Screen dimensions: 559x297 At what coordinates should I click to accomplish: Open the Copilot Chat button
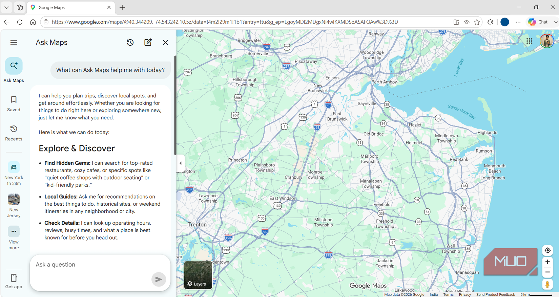point(538,22)
